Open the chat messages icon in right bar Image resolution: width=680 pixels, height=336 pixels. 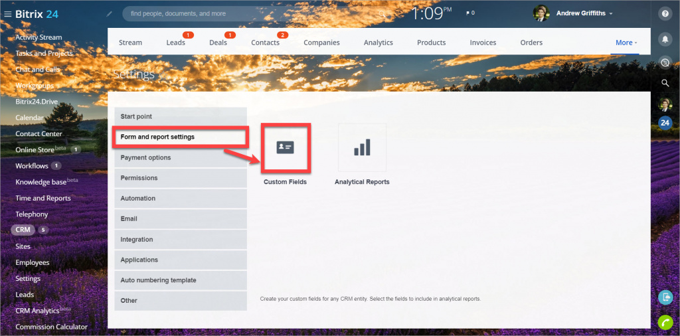pyautogui.click(x=665, y=62)
